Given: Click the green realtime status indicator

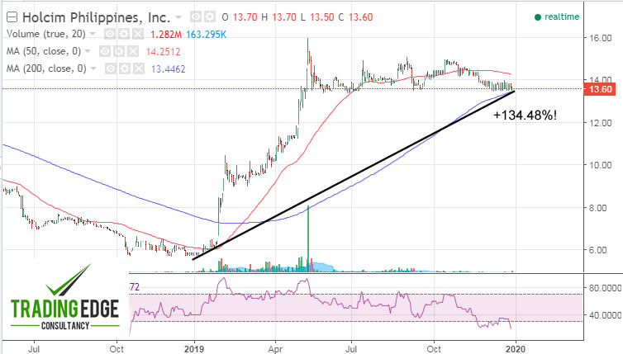Looking at the screenshot, I should [557, 17].
